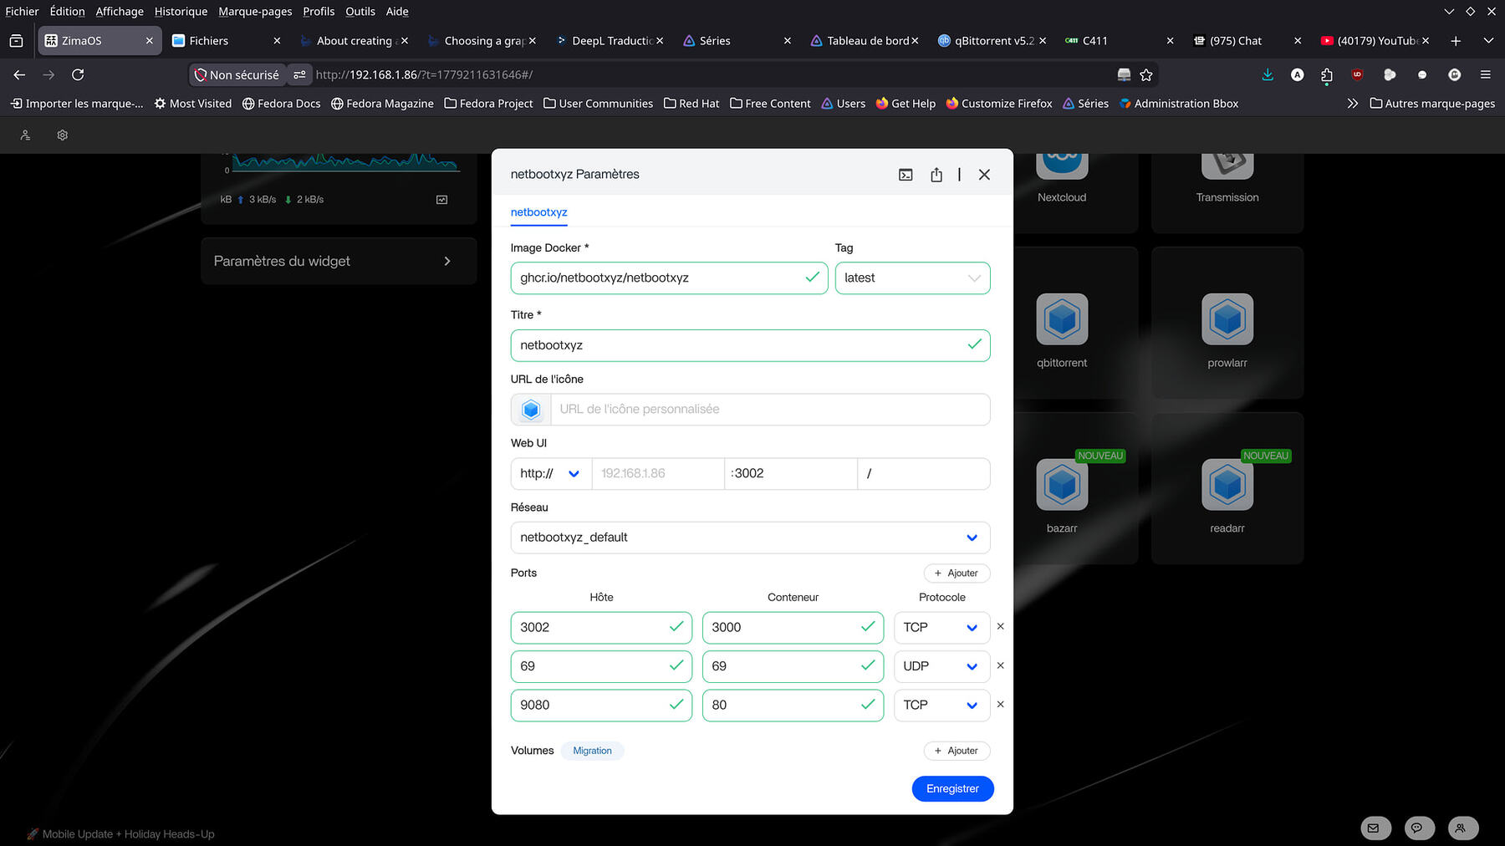The width and height of the screenshot is (1505, 846).
Task: Click the custom icon URL field
Action: click(770, 410)
